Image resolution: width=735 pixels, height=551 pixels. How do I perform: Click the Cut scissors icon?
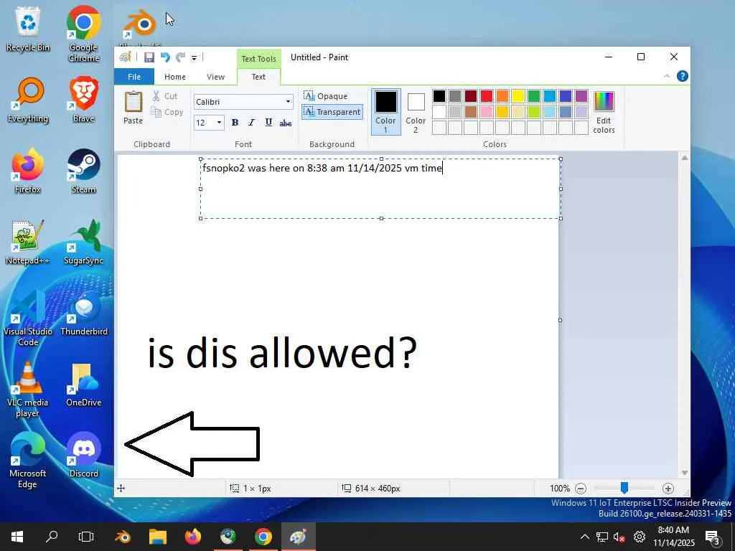(156, 96)
